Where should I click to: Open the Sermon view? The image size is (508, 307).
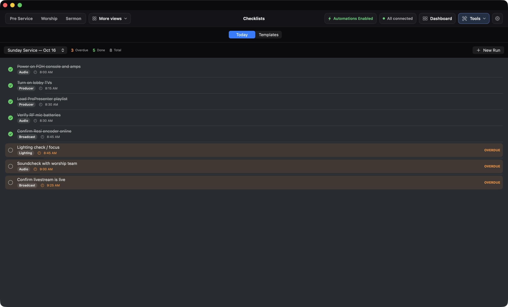pyautogui.click(x=73, y=19)
